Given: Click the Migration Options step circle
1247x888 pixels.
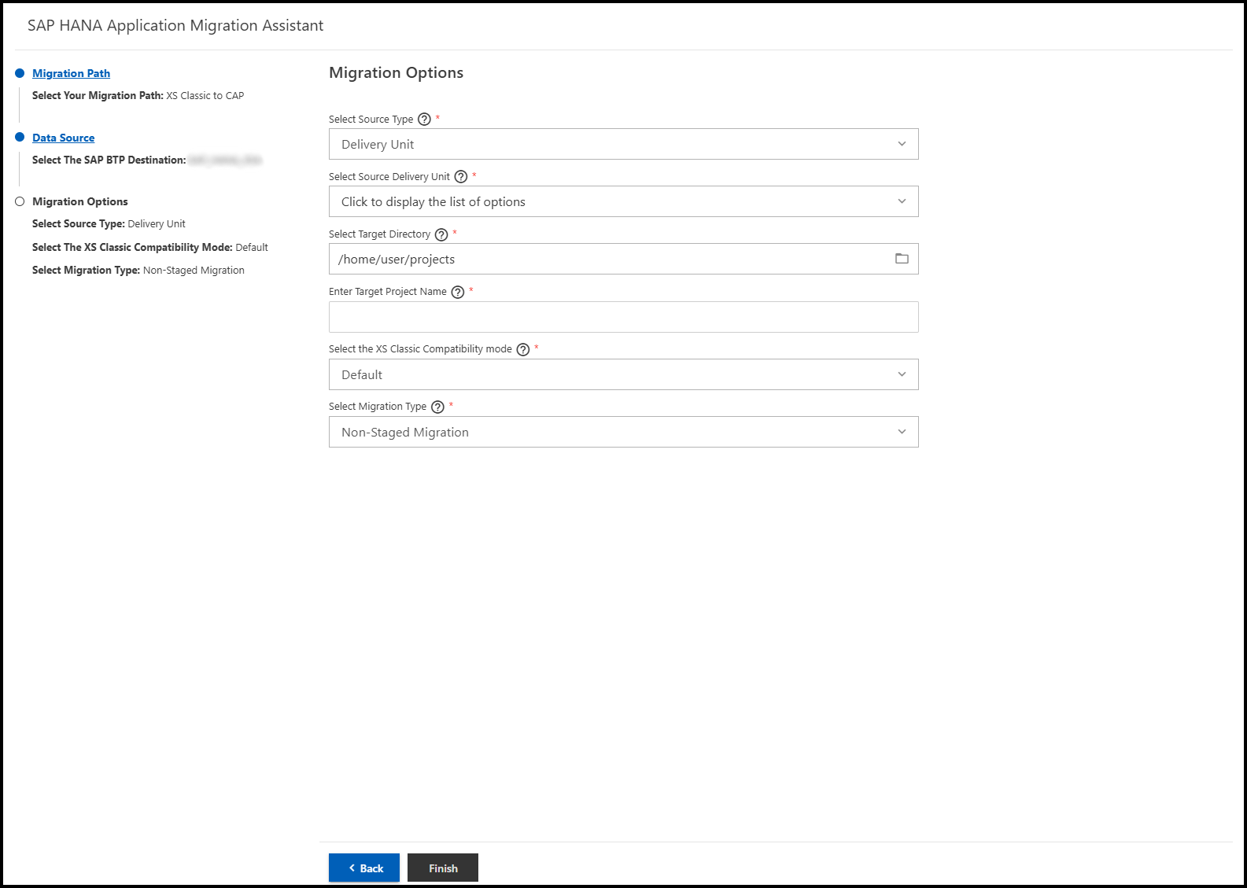Looking at the screenshot, I should [20, 201].
